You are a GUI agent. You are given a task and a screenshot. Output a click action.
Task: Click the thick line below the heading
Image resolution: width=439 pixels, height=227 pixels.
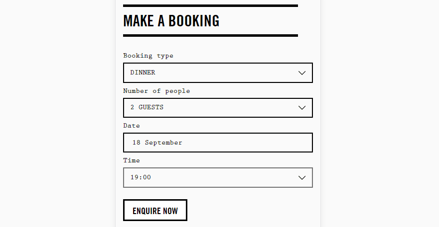pyautogui.click(x=210, y=36)
